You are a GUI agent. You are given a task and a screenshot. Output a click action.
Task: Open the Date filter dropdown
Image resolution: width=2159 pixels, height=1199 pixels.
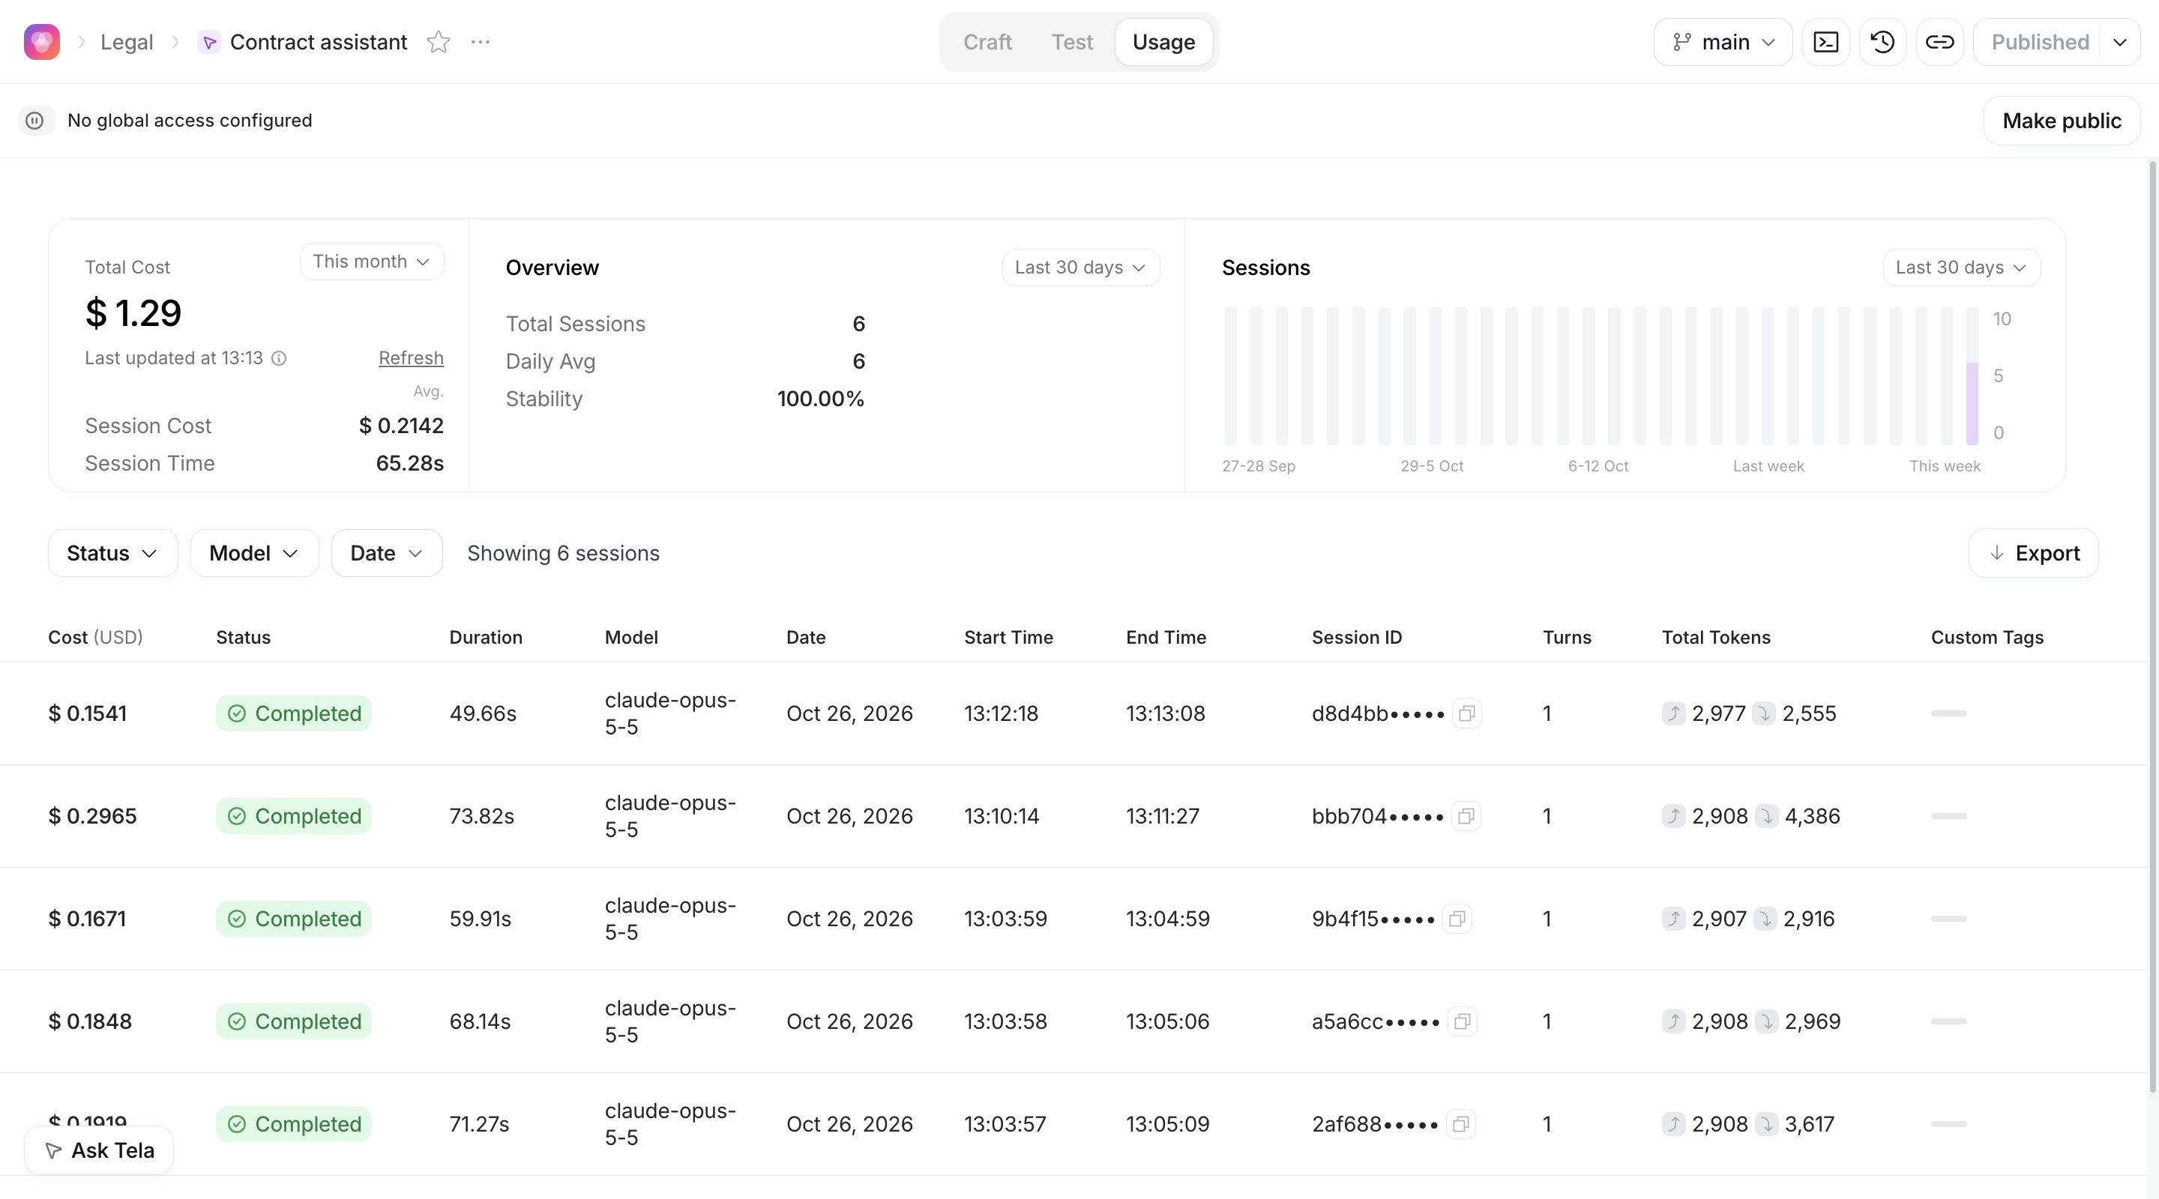tap(386, 553)
